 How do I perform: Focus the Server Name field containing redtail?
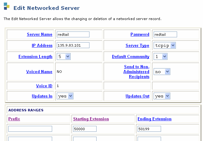coord(73,35)
